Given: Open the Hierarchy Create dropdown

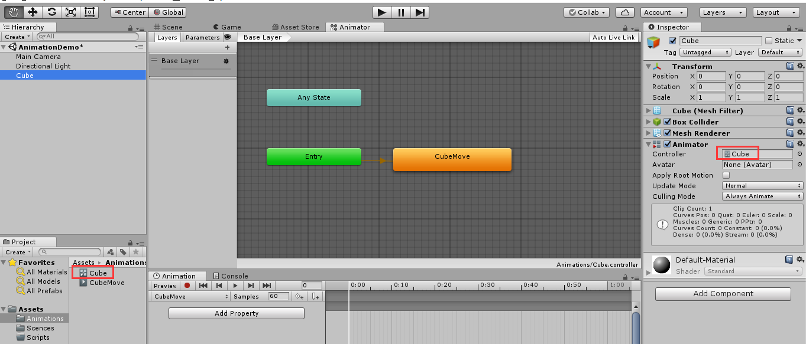Looking at the screenshot, I should click(x=17, y=37).
